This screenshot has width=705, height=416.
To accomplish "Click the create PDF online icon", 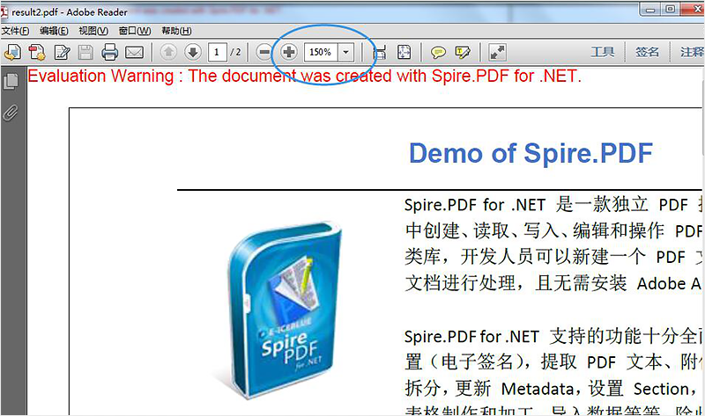I will [12, 53].
